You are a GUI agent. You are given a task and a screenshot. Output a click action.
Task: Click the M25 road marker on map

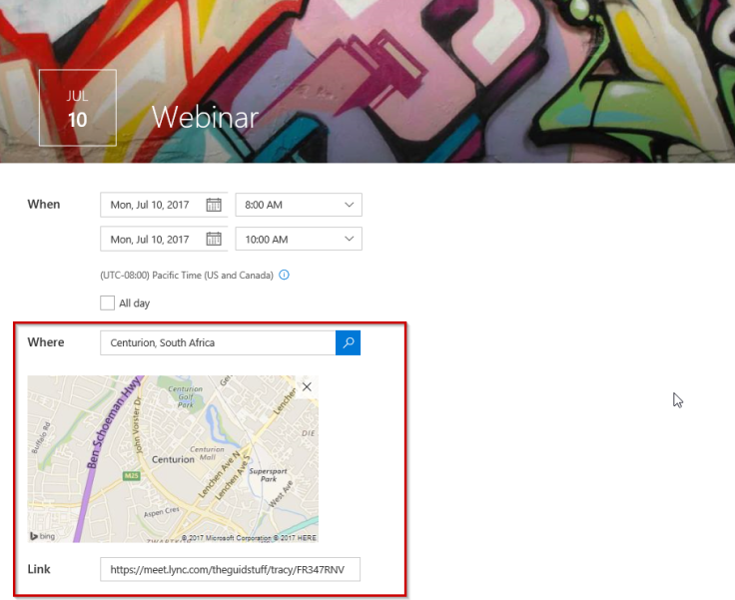pos(131,476)
